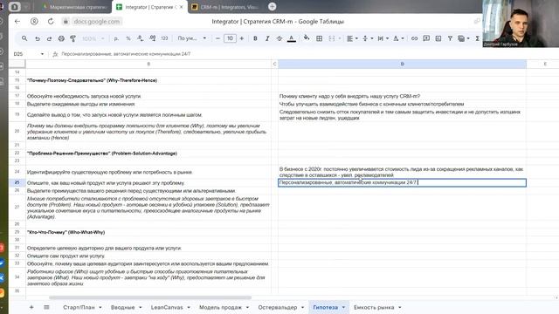Select row 25 header
The height and width of the screenshot is (314, 559).
pyautogui.click(x=17, y=182)
